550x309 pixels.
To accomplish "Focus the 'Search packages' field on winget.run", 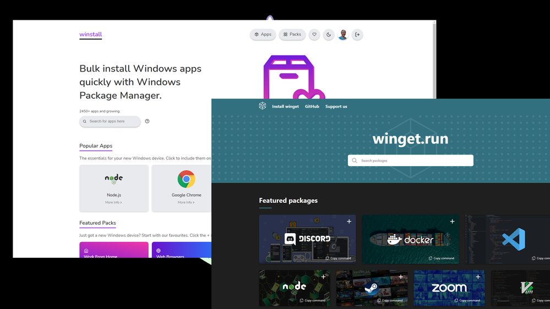I will point(410,161).
